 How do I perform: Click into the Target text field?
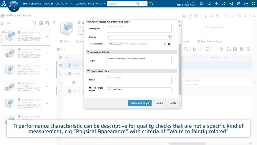click(139, 61)
